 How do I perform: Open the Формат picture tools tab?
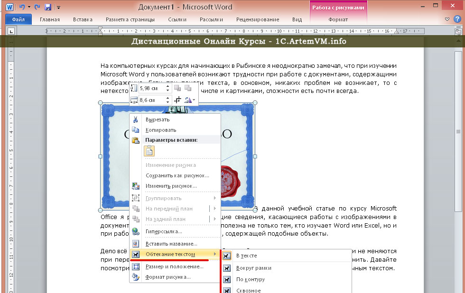click(338, 19)
